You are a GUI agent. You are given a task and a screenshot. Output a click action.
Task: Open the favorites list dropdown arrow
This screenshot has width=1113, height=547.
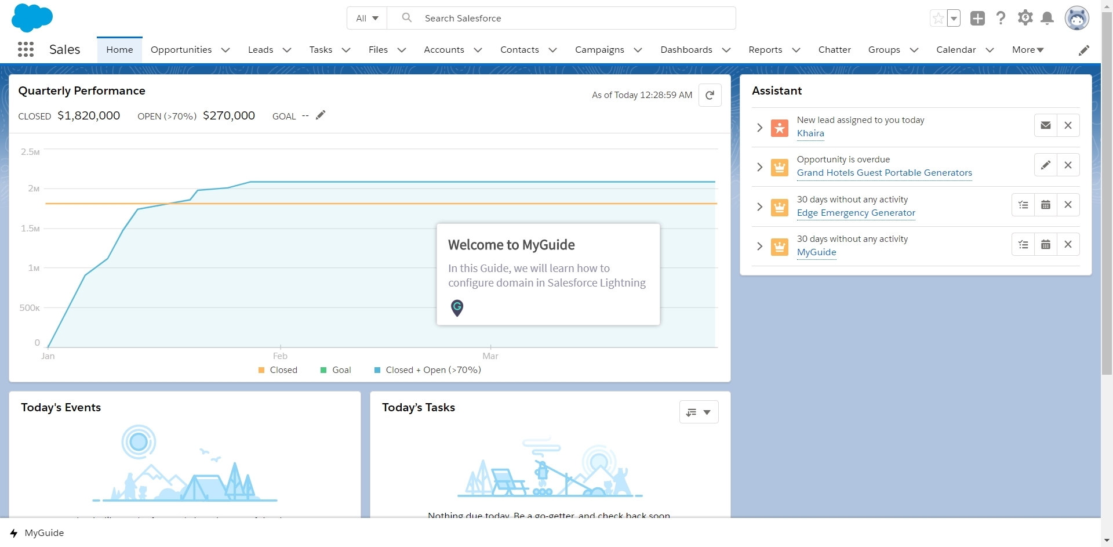[954, 19]
